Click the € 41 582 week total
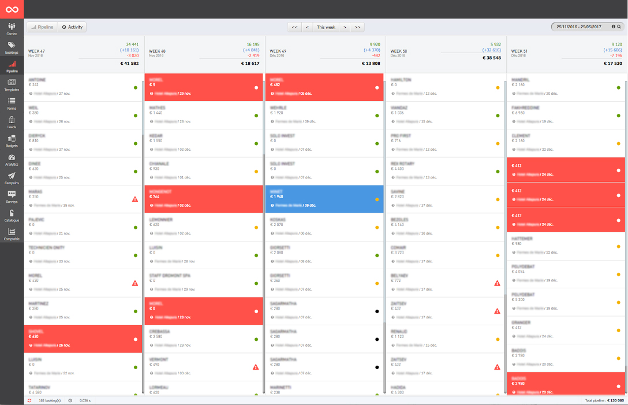This screenshot has height=405, width=628. pyautogui.click(x=129, y=64)
